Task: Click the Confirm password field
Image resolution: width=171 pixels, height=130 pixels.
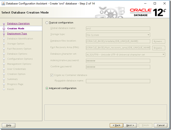Action: point(118,67)
